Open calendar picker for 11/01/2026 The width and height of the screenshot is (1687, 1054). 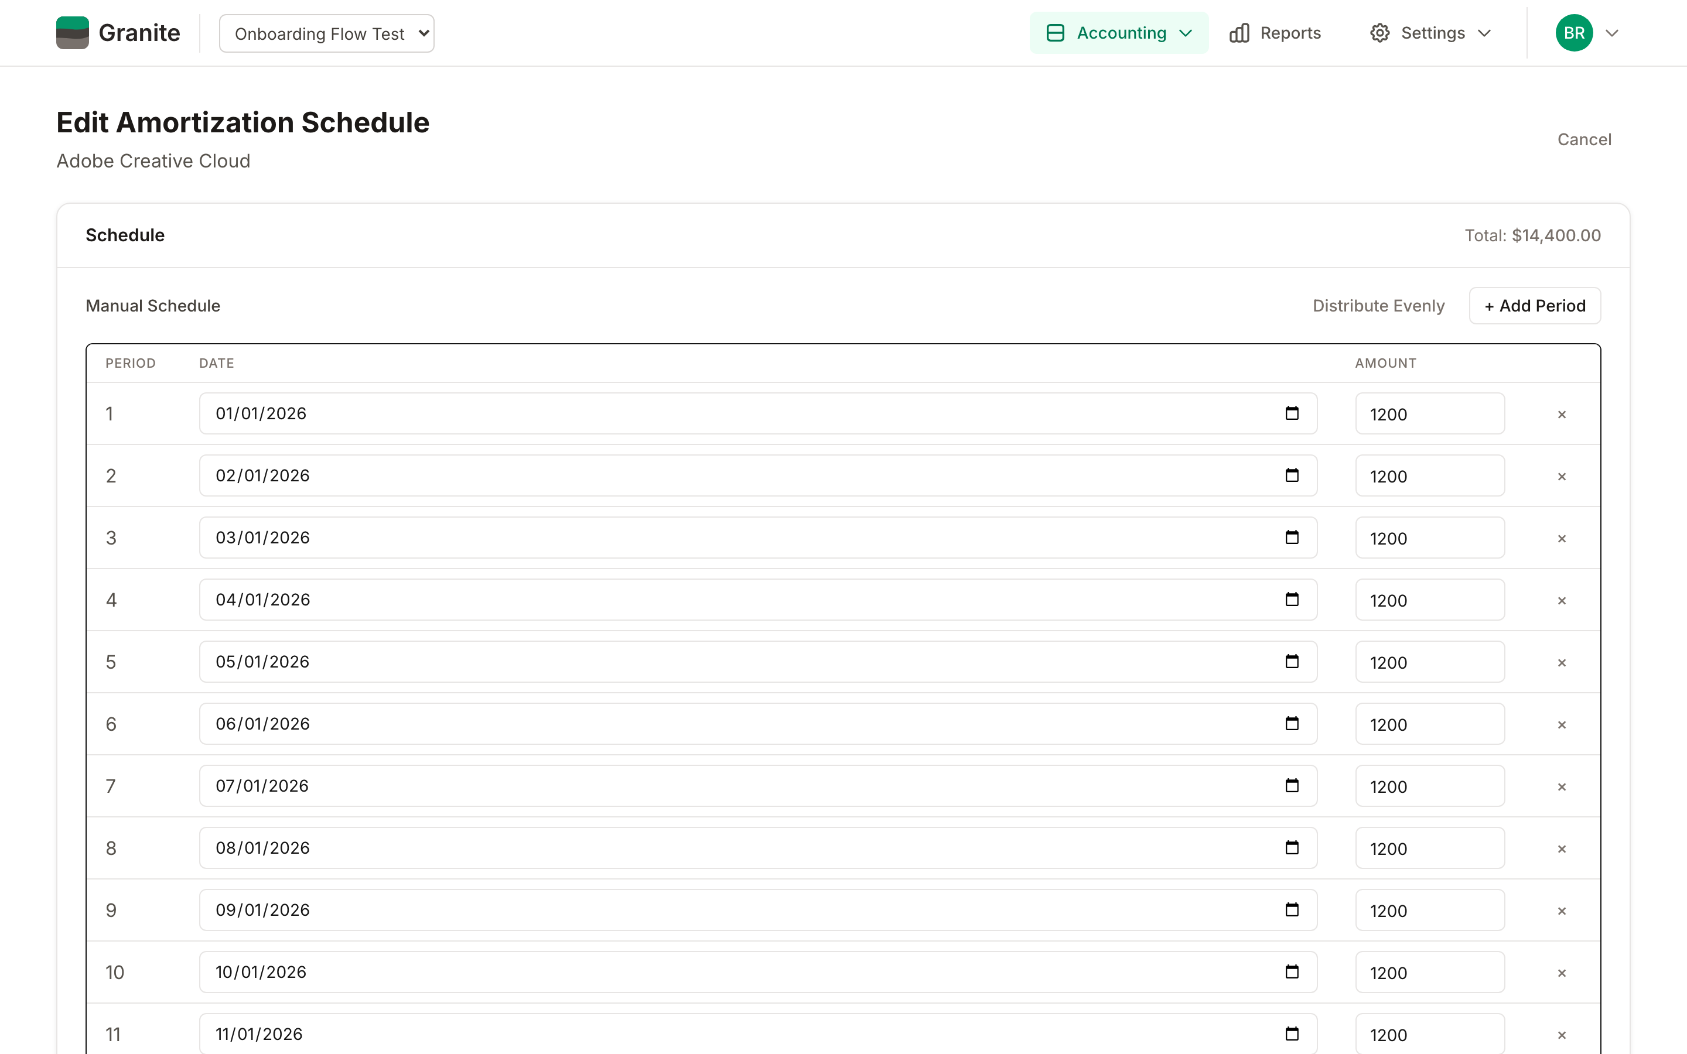coord(1292,1034)
